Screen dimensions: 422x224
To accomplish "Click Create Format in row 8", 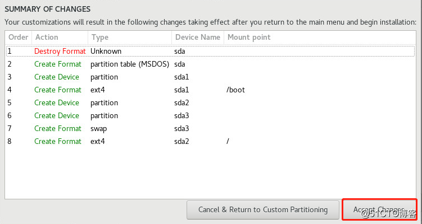I will click(x=57, y=141).
